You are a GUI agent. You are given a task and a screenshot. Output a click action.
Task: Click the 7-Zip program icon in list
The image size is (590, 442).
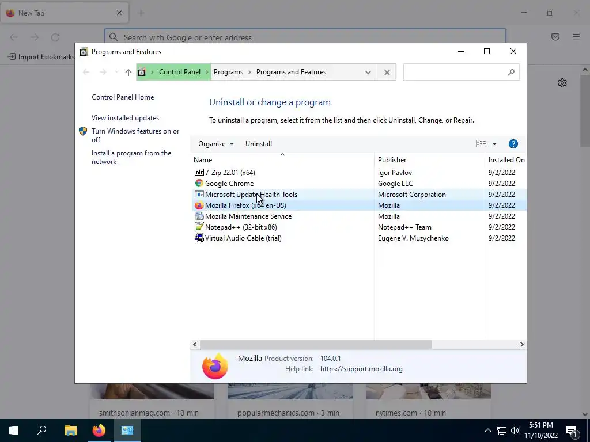199,173
